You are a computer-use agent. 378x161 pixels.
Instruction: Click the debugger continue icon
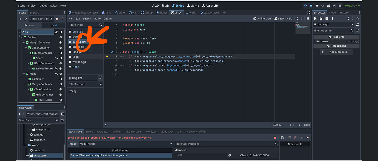point(308,138)
